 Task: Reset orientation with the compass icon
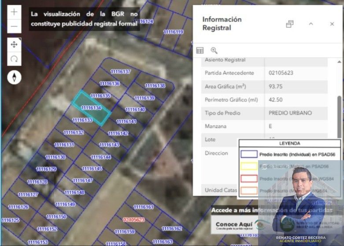coord(14,77)
